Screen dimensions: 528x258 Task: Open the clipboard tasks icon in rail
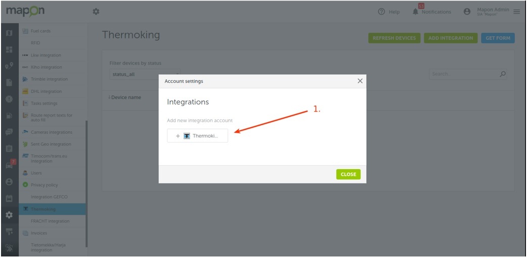[x=9, y=148]
